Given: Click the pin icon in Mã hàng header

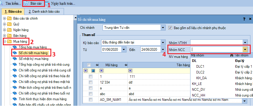Looking at the screenshot, I should coord(126,65).
